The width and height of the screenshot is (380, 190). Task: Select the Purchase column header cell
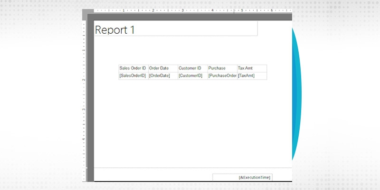(x=222, y=68)
